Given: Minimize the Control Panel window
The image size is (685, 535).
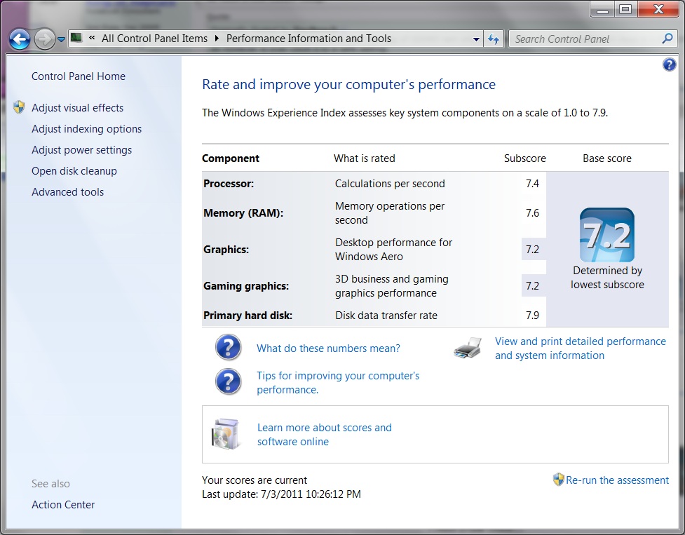Looking at the screenshot, I should pos(603,9).
